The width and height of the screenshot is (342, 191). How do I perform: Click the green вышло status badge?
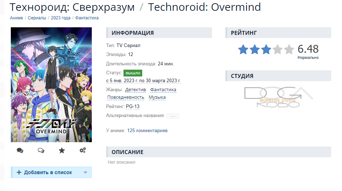(133, 73)
